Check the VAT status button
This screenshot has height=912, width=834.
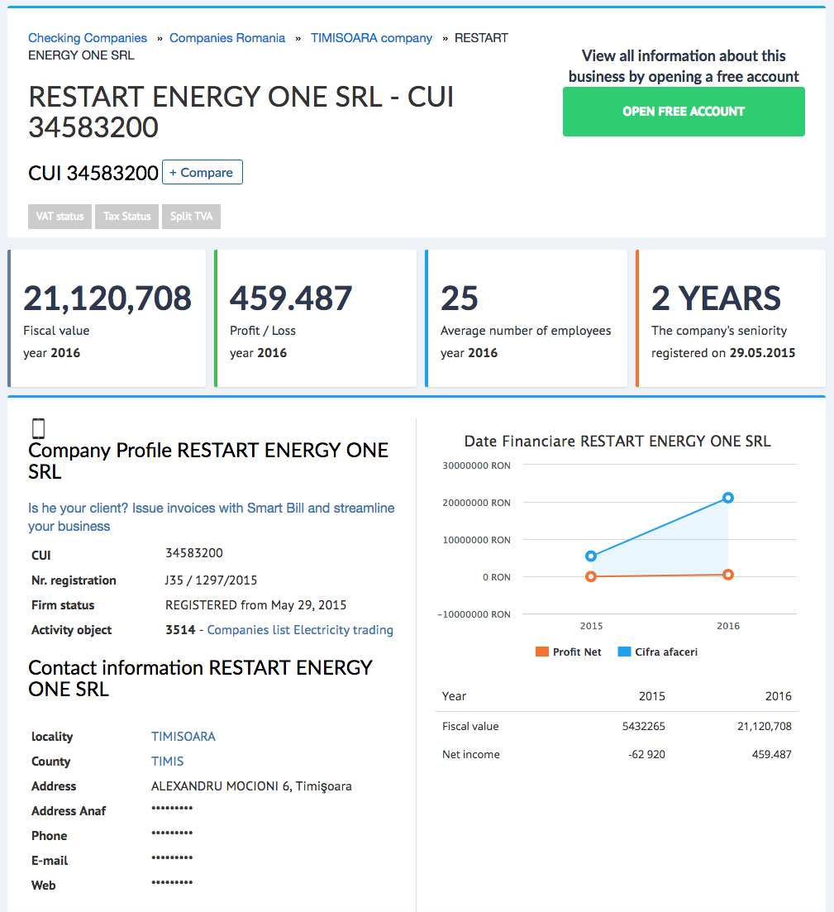(x=60, y=217)
